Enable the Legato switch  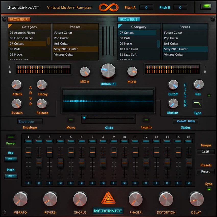(146, 120)
